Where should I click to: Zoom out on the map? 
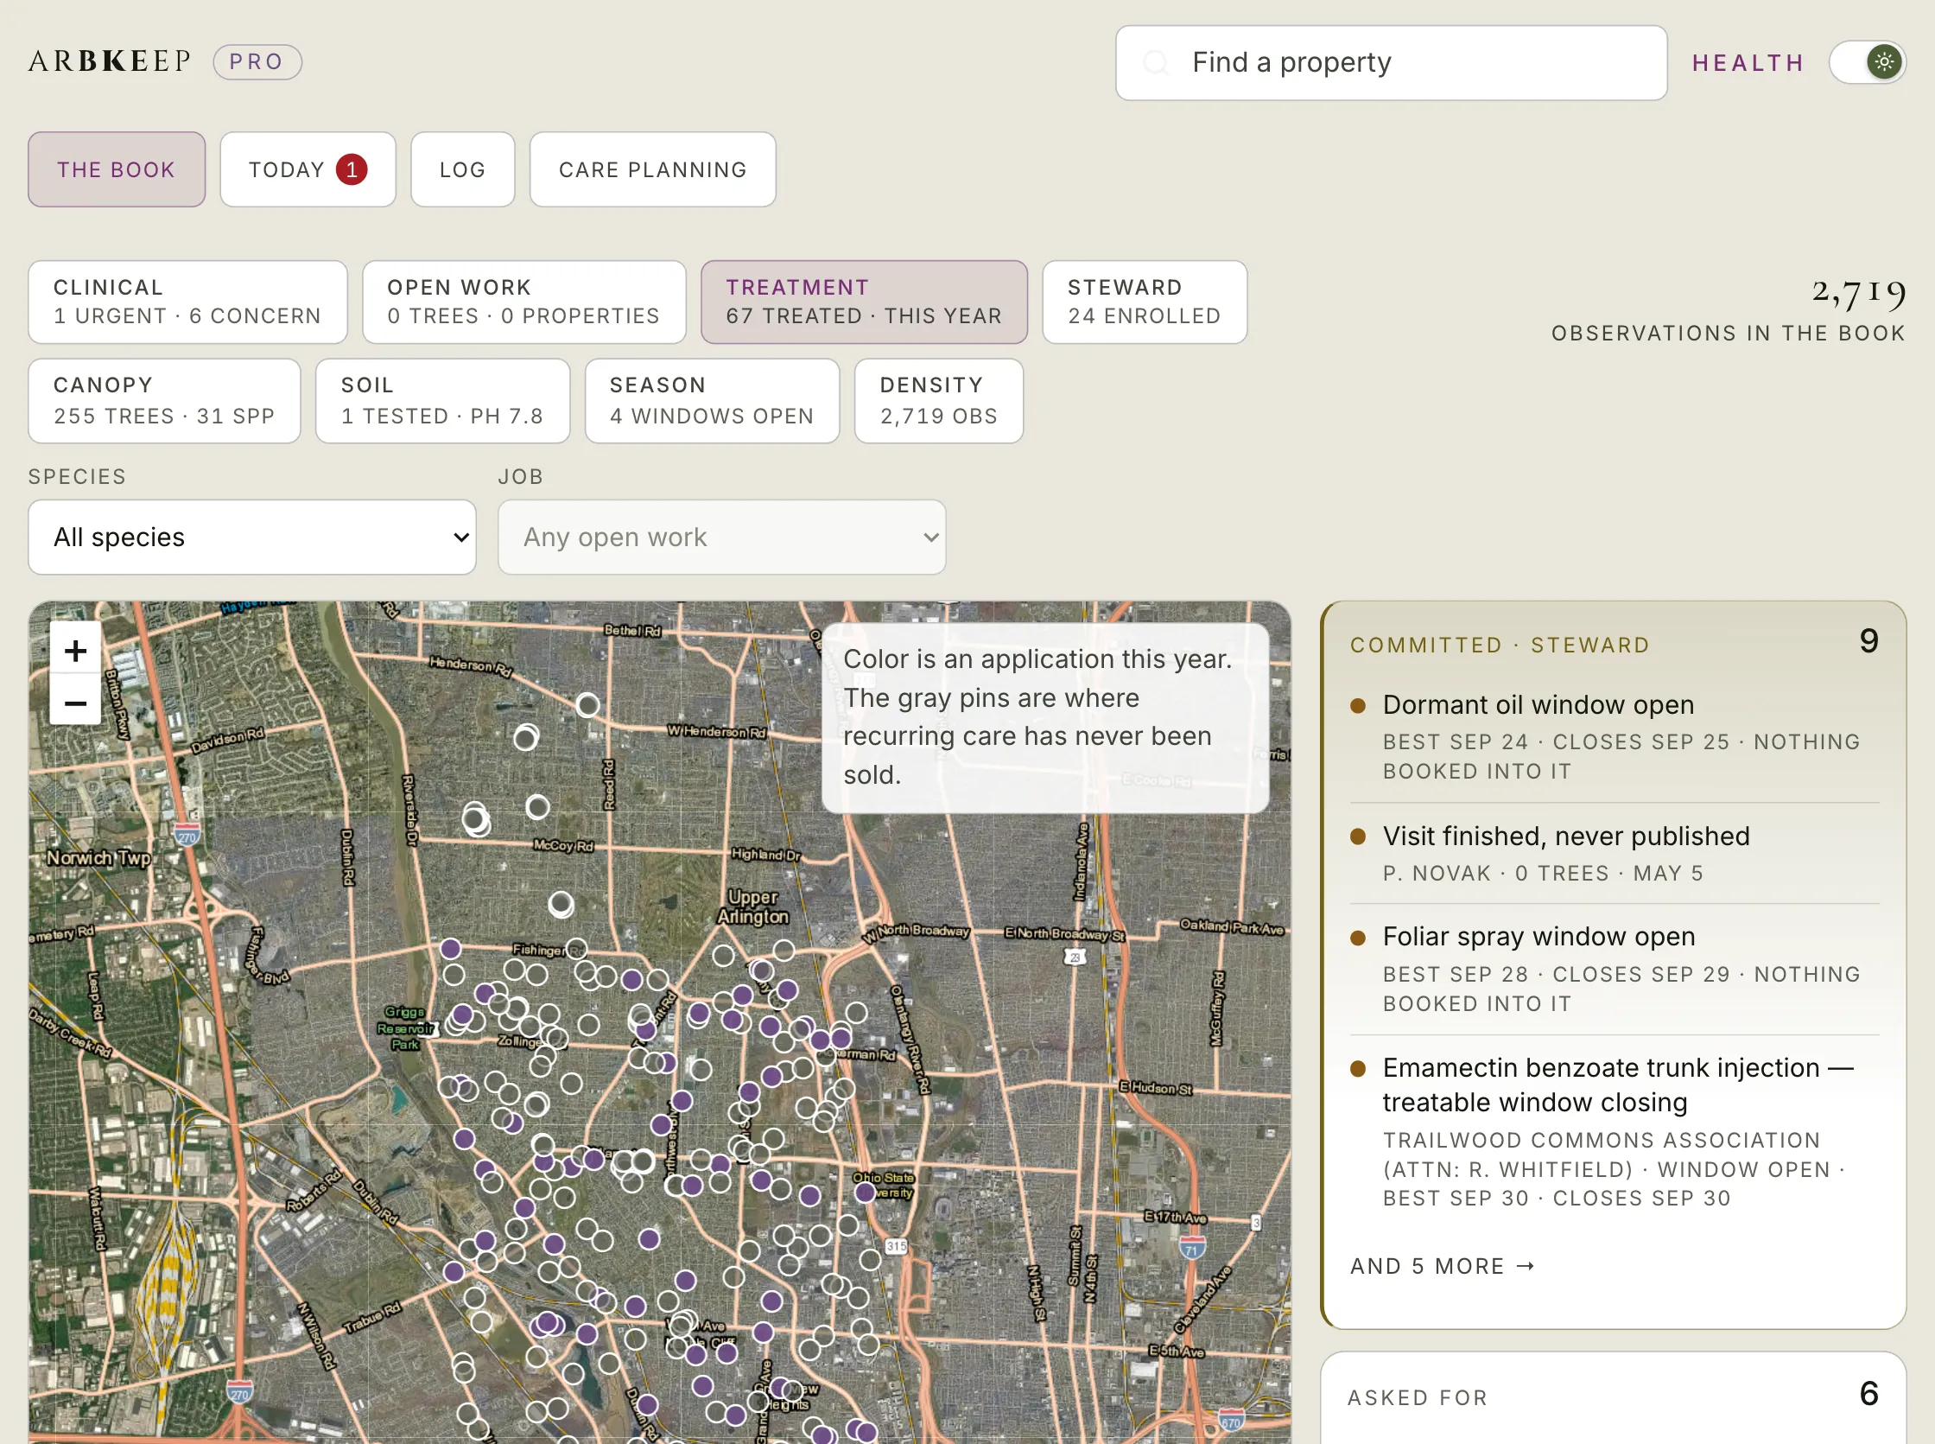pos(76,702)
